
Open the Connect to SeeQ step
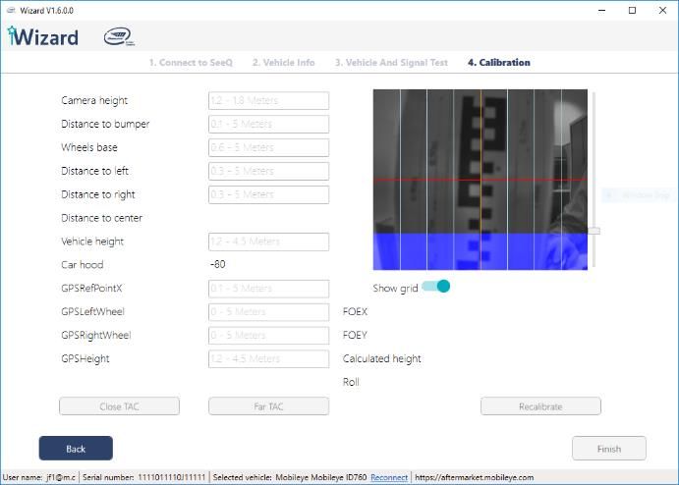tap(191, 62)
